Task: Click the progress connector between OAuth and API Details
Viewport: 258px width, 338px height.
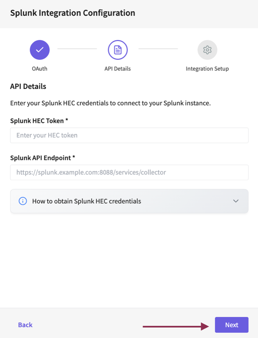Action: pyautogui.click(x=77, y=49)
